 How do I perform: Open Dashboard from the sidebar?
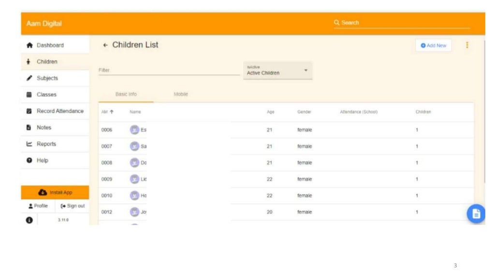pyautogui.click(x=55, y=45)
